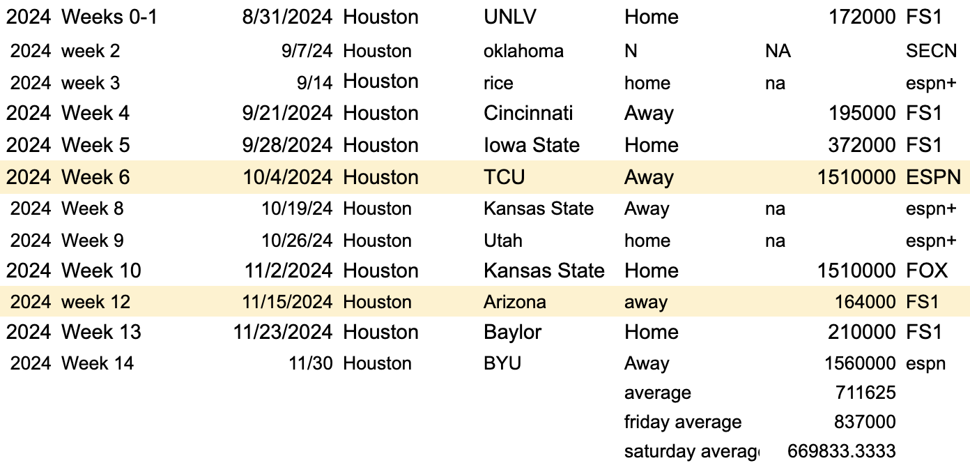Select the 711625 average value cell
This screenshot has width=970, height=463.
coord(865,393)
